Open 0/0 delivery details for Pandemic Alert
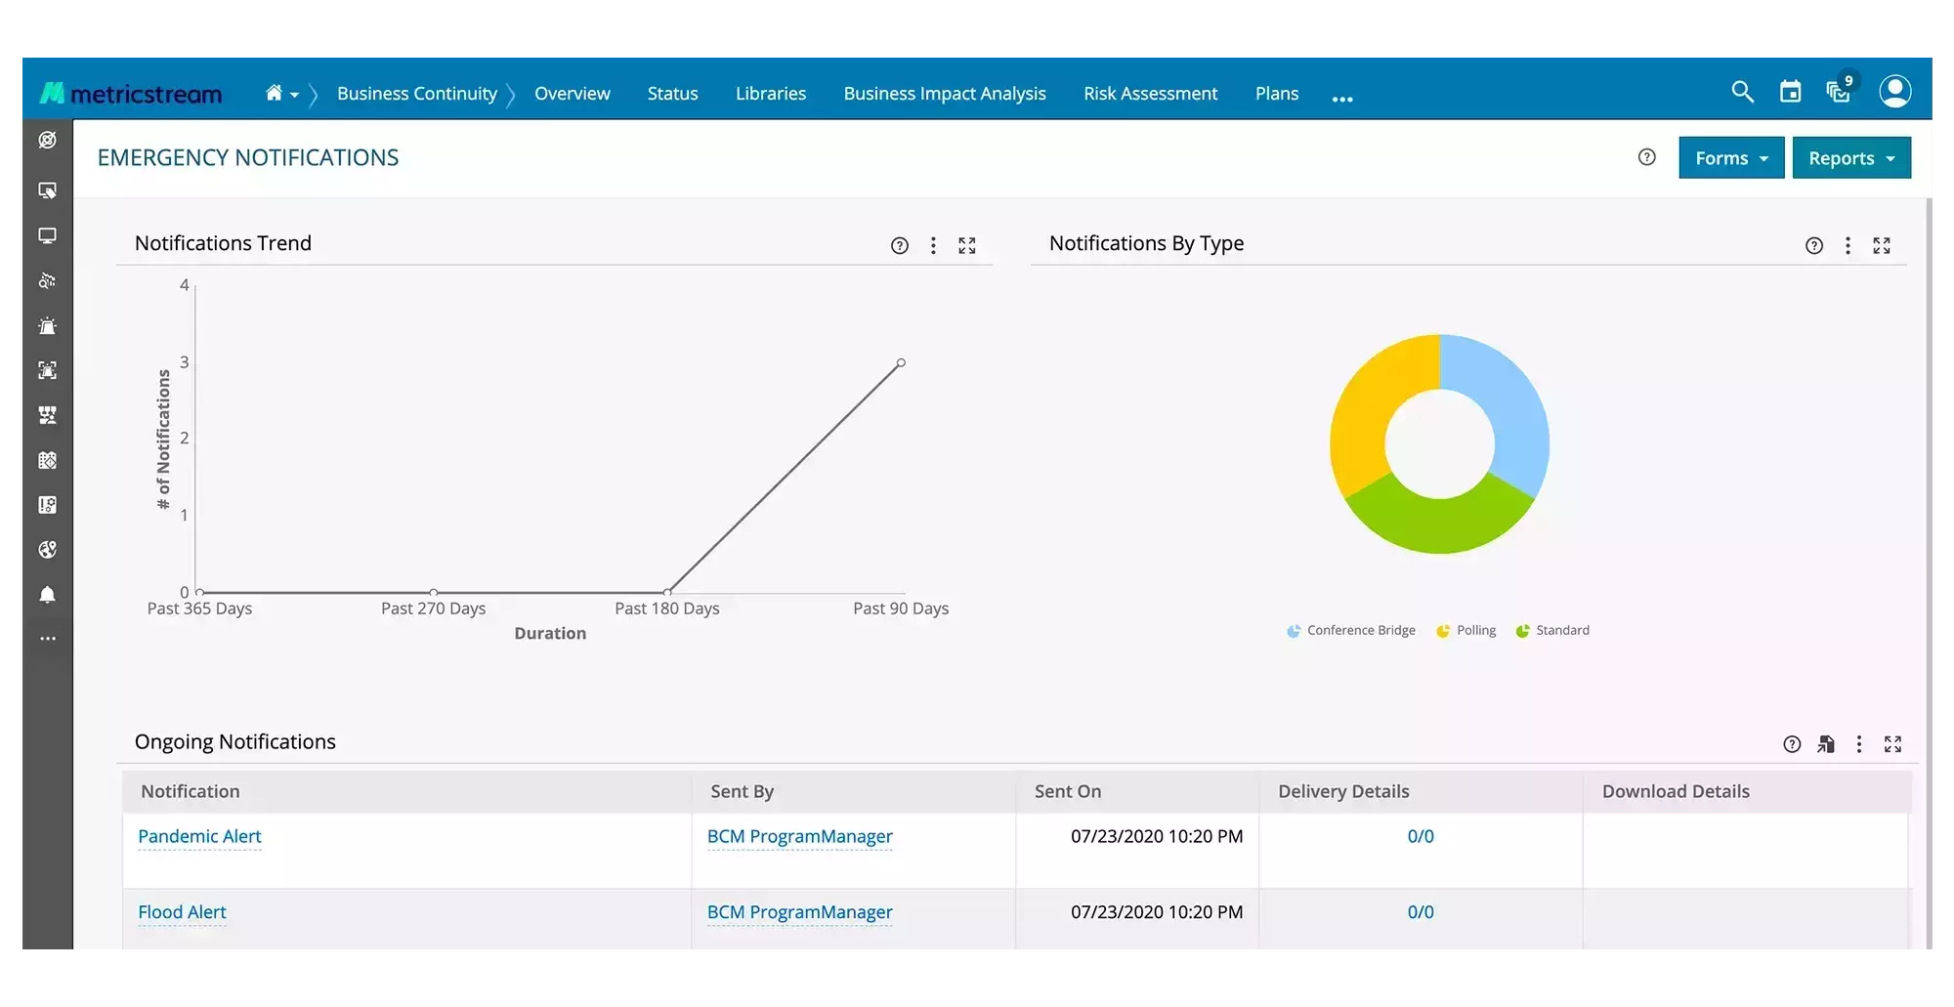 tap(1421, 837)
